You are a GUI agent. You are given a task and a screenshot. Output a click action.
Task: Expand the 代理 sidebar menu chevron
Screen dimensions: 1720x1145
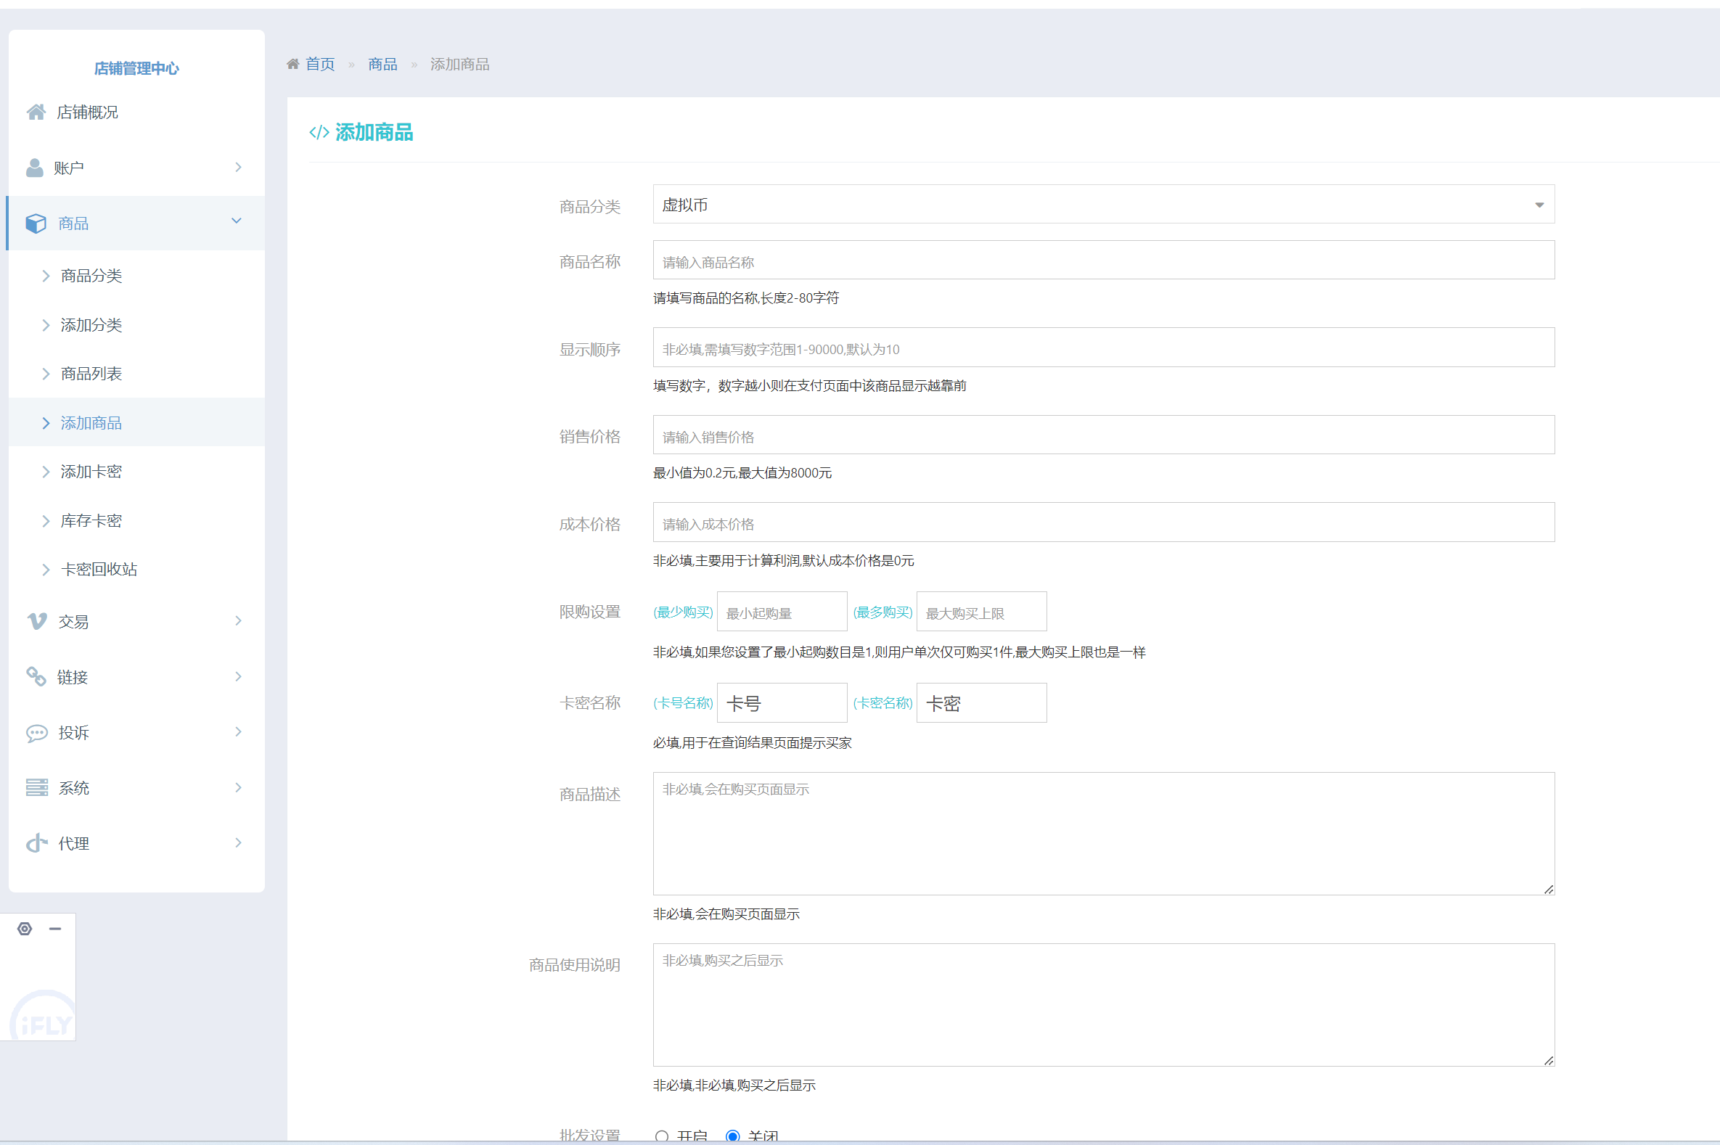[x=238, y=842]
